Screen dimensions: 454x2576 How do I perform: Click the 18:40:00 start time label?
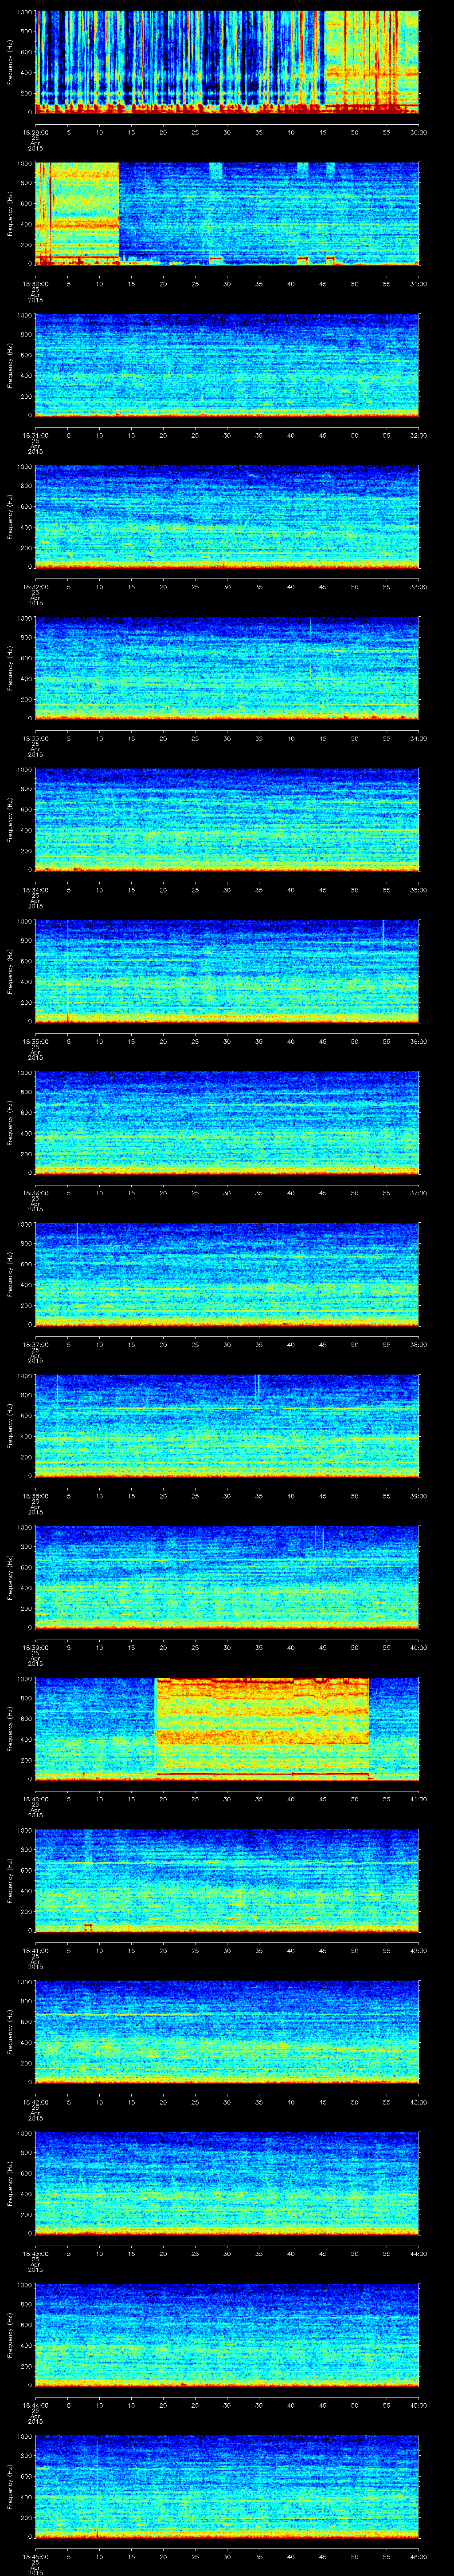point(35,1800)
